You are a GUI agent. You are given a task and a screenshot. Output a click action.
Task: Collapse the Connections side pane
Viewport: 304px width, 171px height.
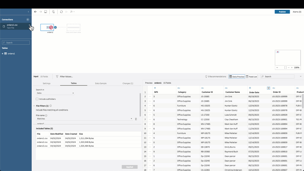(28, 12)
